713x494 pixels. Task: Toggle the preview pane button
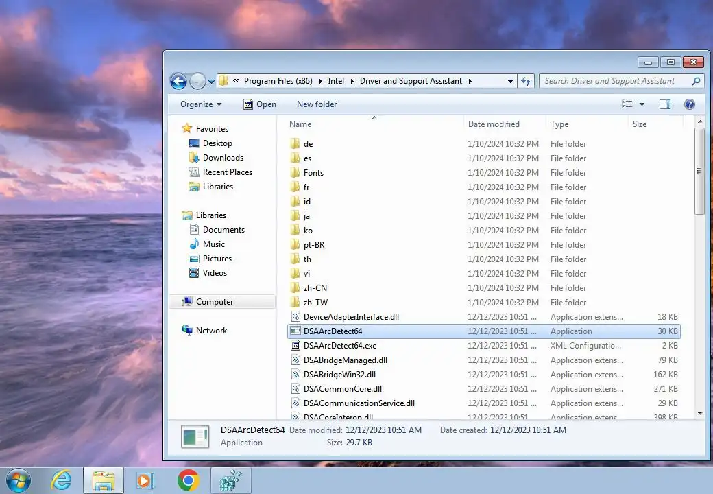[x=665, y=104]
